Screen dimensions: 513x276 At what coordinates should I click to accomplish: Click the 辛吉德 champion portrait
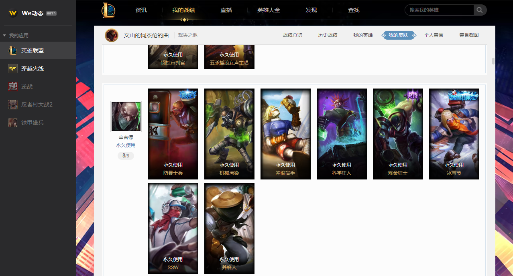pos(126,117)
